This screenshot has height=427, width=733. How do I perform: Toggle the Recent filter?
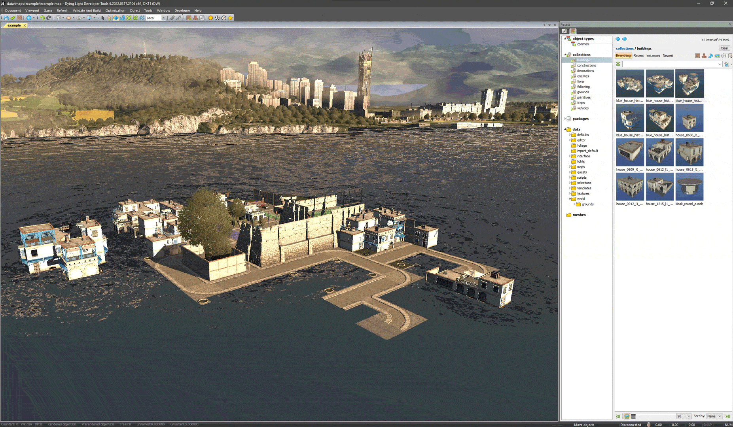pyautogui.click(x=638, y=56)
